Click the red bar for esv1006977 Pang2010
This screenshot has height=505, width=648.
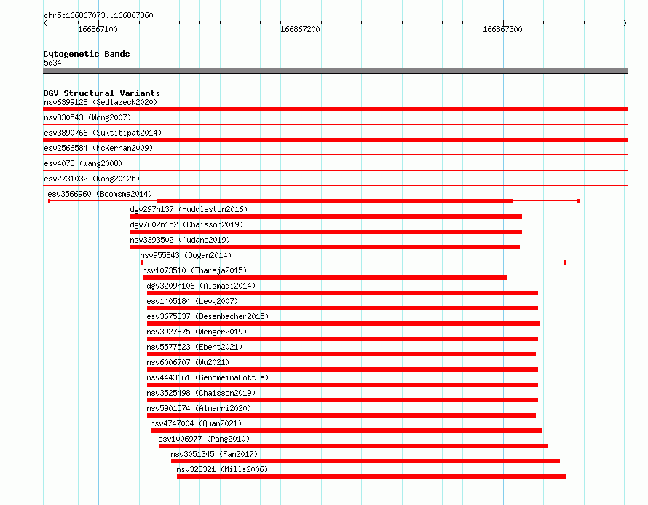point(353,446)
